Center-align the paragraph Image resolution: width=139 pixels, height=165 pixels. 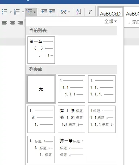pos(13,23)
